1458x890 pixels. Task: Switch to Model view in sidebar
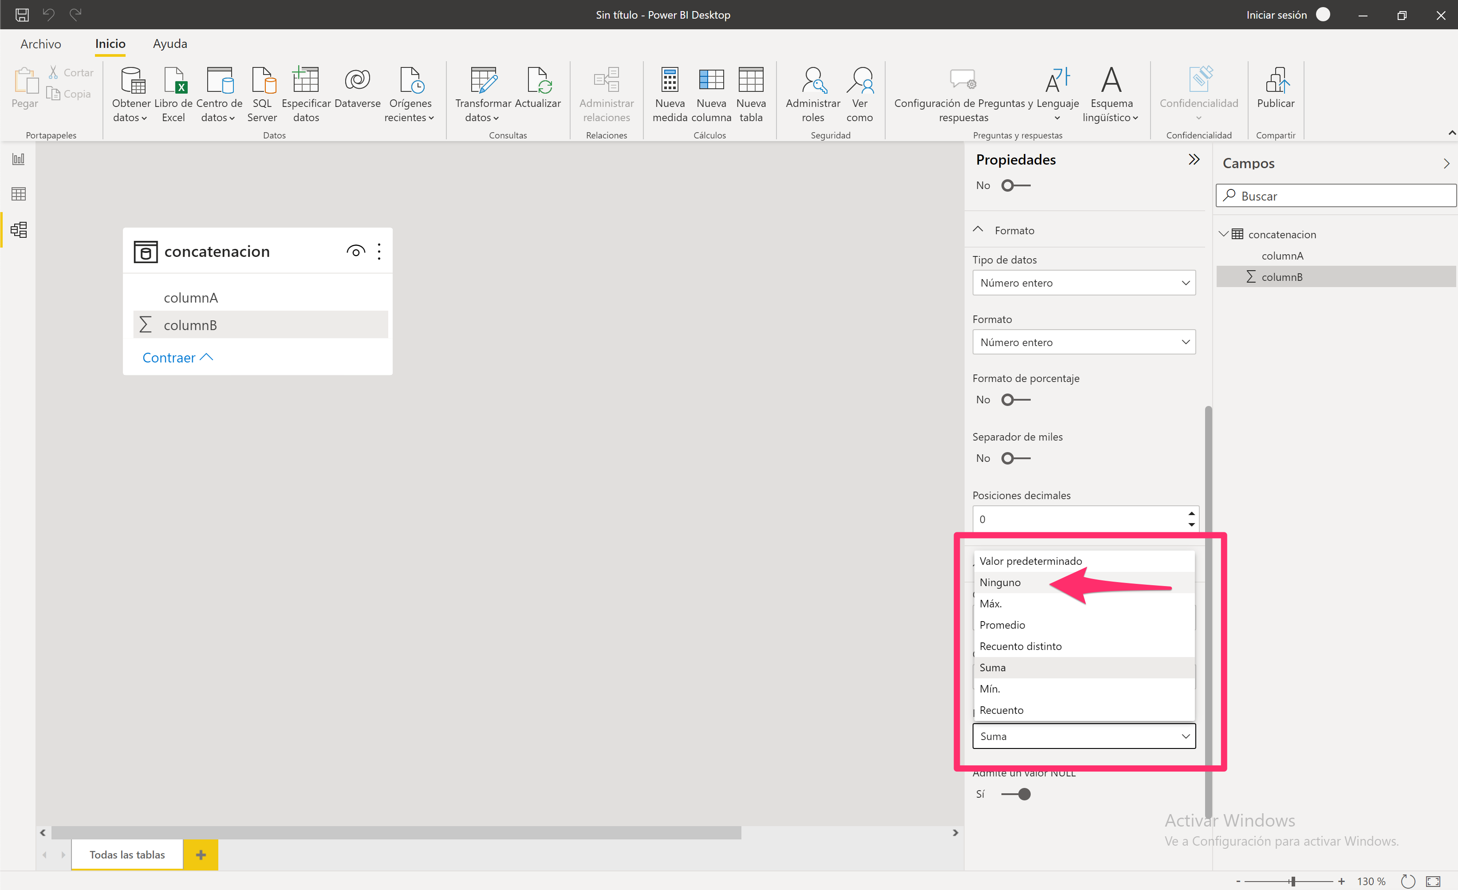click(x=18, y=230)
